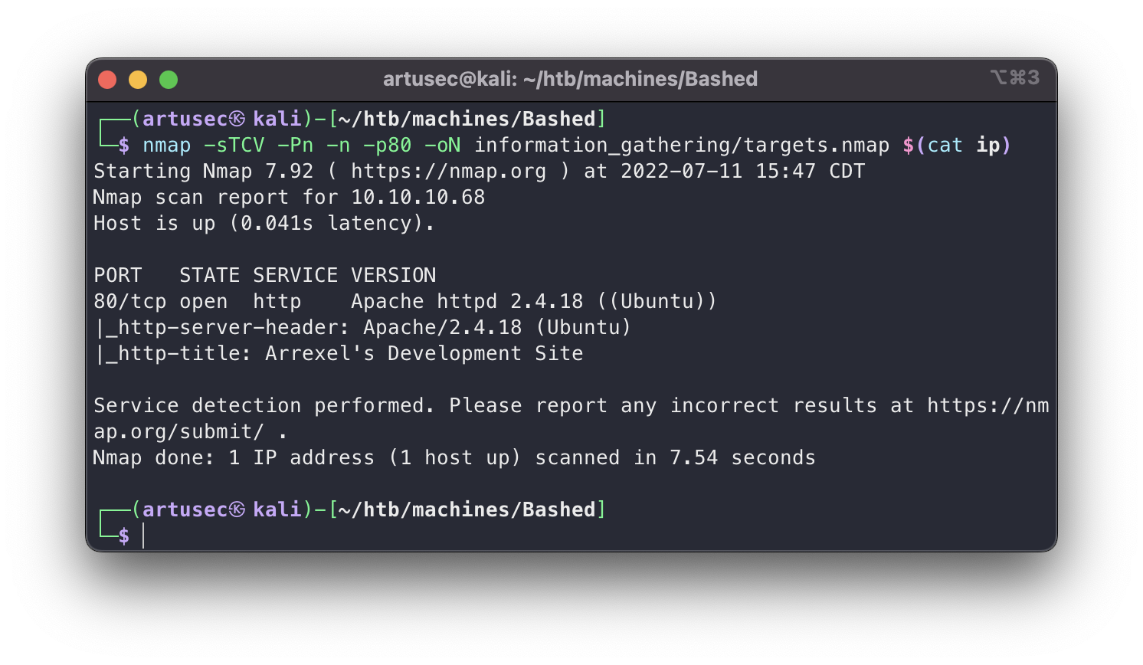
Task: Click the nmap command word
Action: tap(166, 146)
